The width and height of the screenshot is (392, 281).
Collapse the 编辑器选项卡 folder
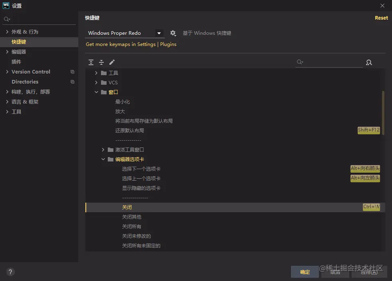103,159
